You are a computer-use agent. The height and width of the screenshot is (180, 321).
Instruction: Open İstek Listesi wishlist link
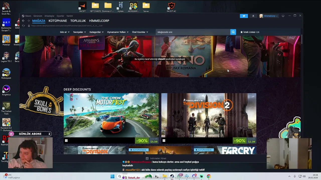250,32
